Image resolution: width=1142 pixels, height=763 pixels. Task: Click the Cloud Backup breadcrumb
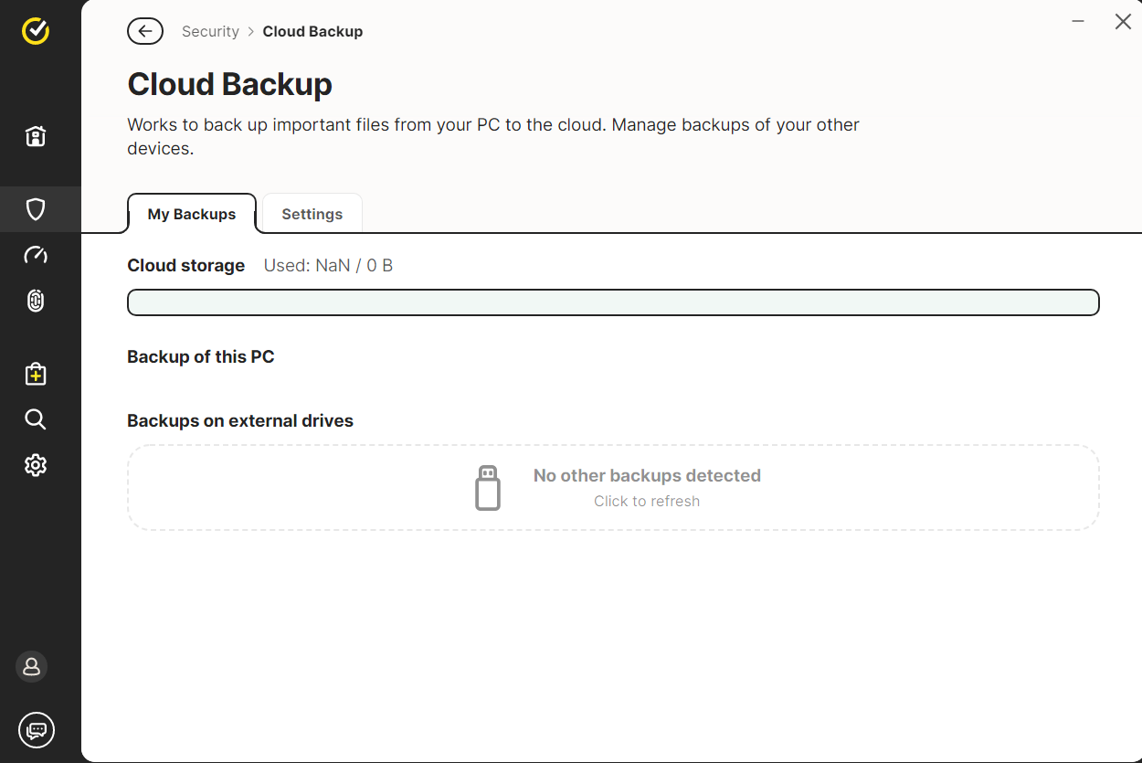point(312,31)
